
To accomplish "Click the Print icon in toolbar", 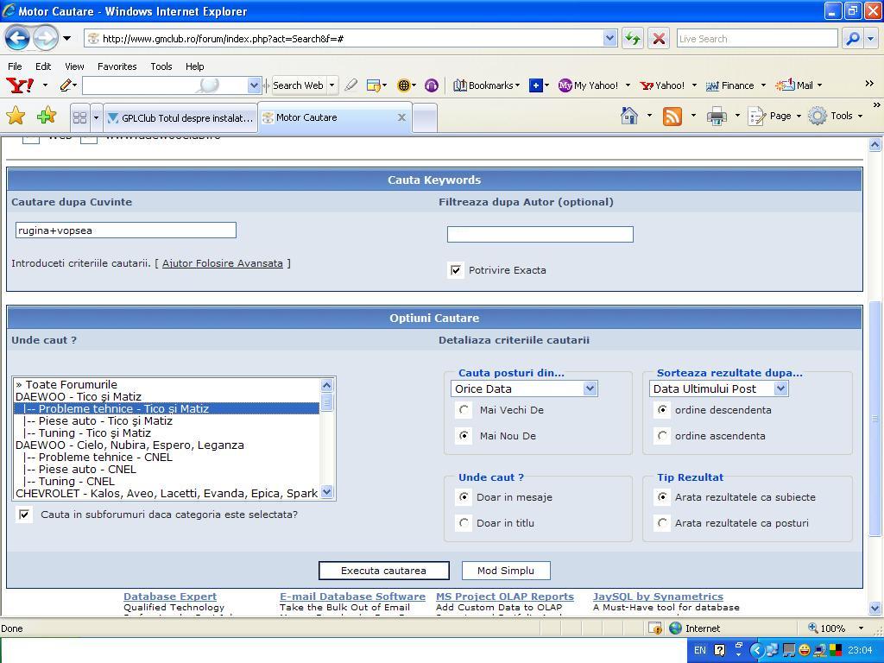I will click(x=717, y=117).
